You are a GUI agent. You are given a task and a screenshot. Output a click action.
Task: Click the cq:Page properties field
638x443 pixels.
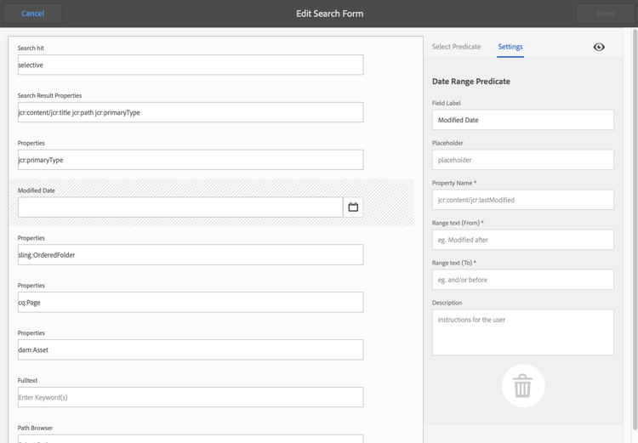(191, 302)
